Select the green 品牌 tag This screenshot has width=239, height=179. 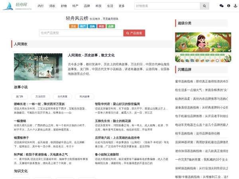[x=111, y=26]
